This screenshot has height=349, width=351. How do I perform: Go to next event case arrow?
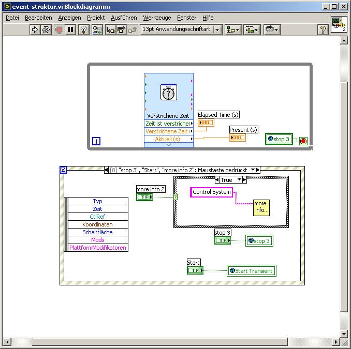[x=258, y=170]
